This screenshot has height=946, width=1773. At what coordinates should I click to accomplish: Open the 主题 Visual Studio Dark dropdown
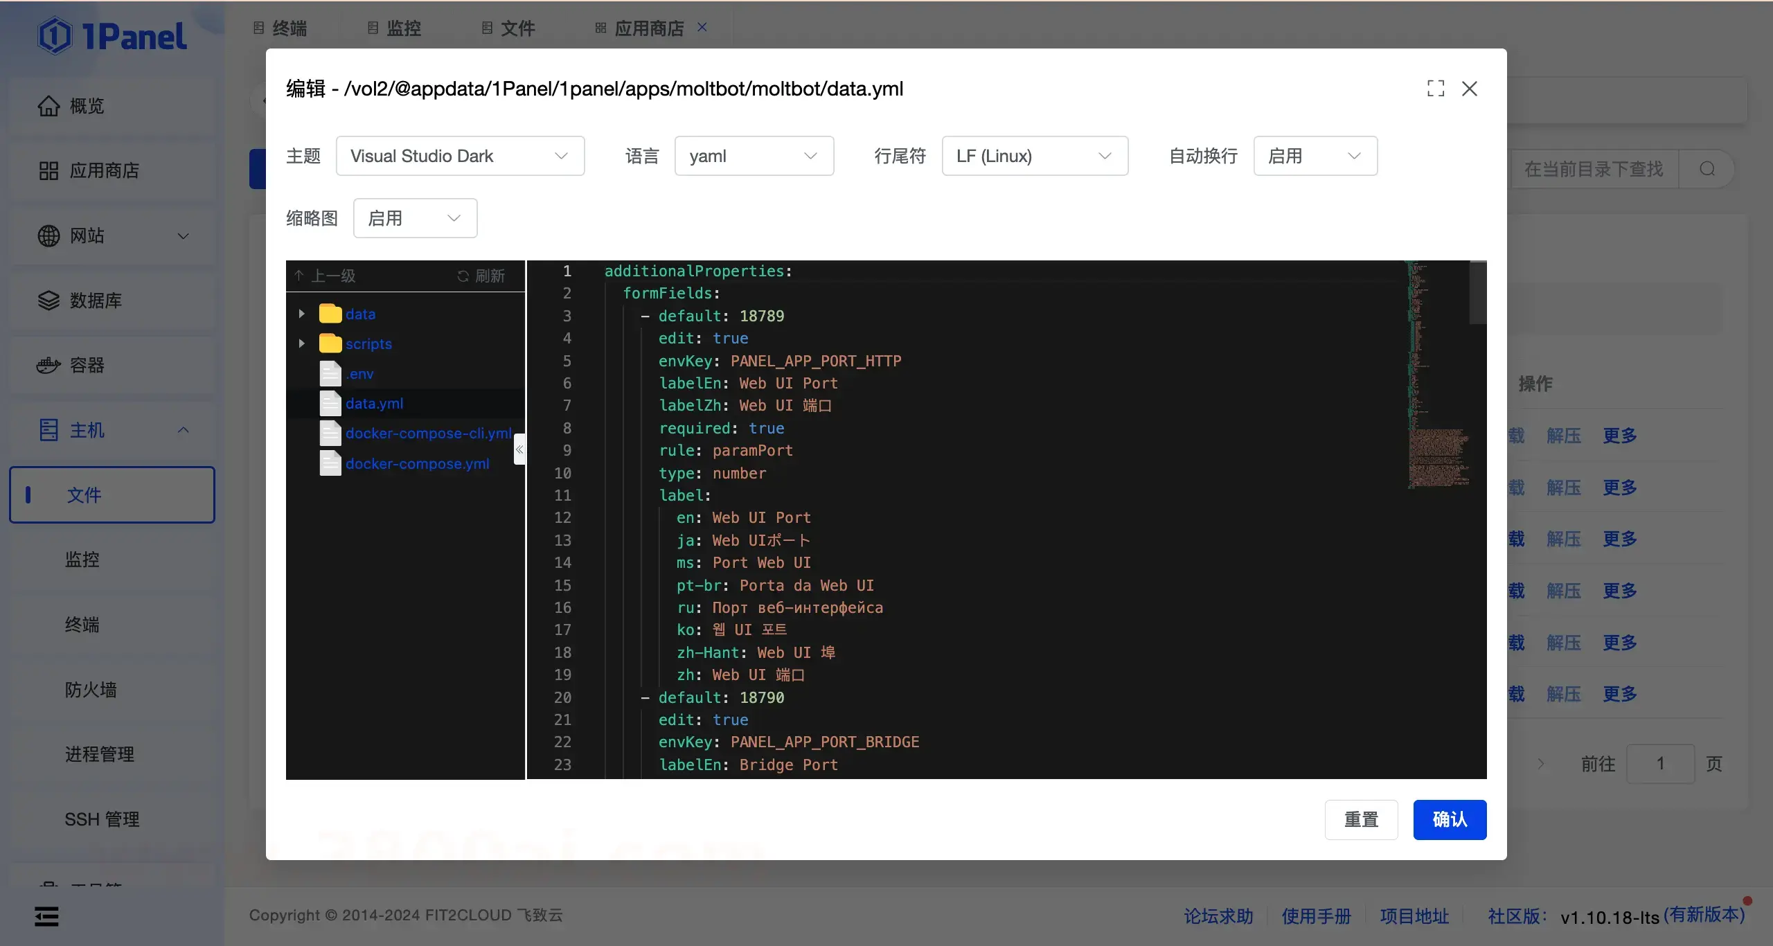pyautogui.click(x=459, y=157)
